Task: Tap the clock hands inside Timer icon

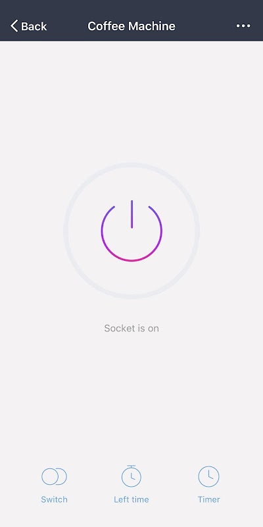Action: point(210,475)
